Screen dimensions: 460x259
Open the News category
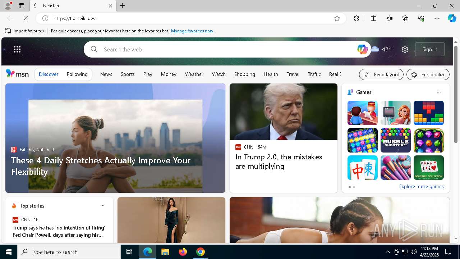point(106,74)
